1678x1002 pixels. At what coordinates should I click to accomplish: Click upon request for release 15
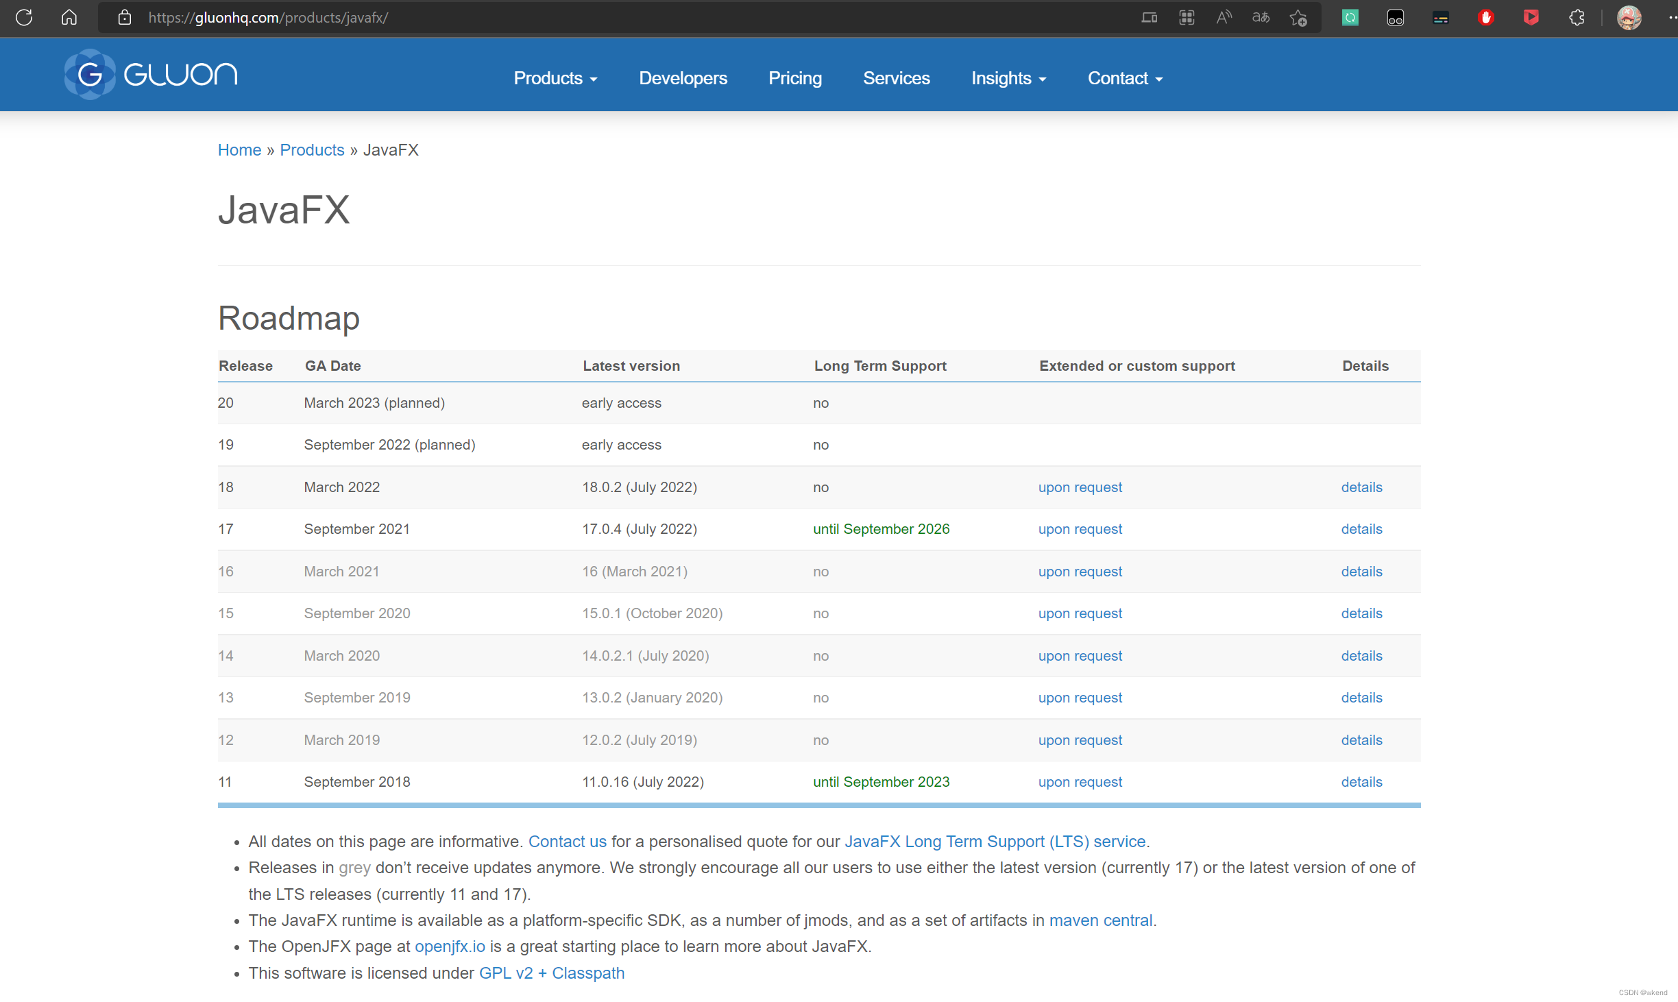coord(1080,613)
